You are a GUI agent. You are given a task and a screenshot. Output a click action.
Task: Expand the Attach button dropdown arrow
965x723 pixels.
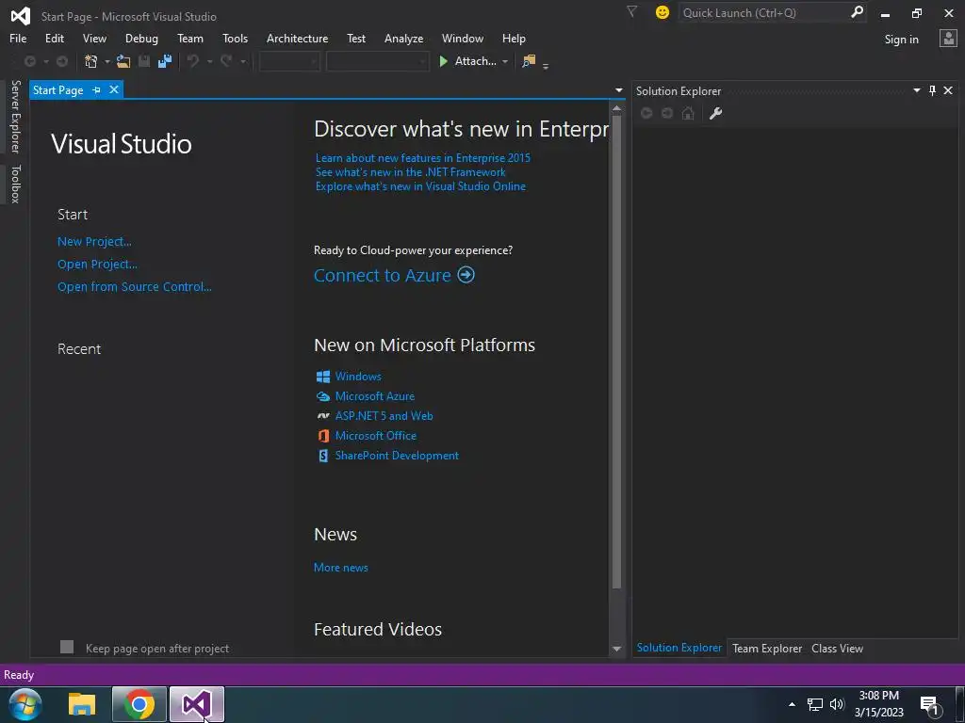point(505,61)
